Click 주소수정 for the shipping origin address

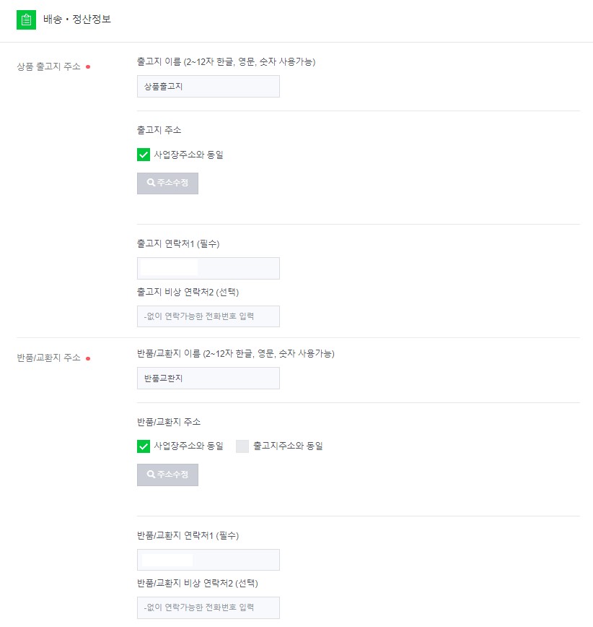[x=167, y=183]
